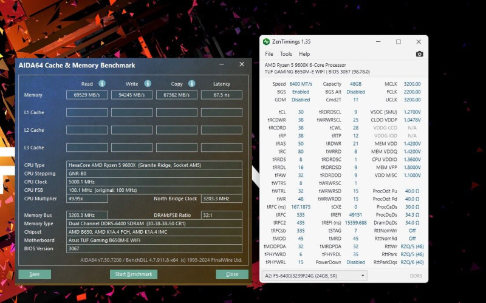Image resolution: width=486 pixels, height=303 pixels.
Task: Click the PowerDown value Disabled
Action: pos(355,262)
